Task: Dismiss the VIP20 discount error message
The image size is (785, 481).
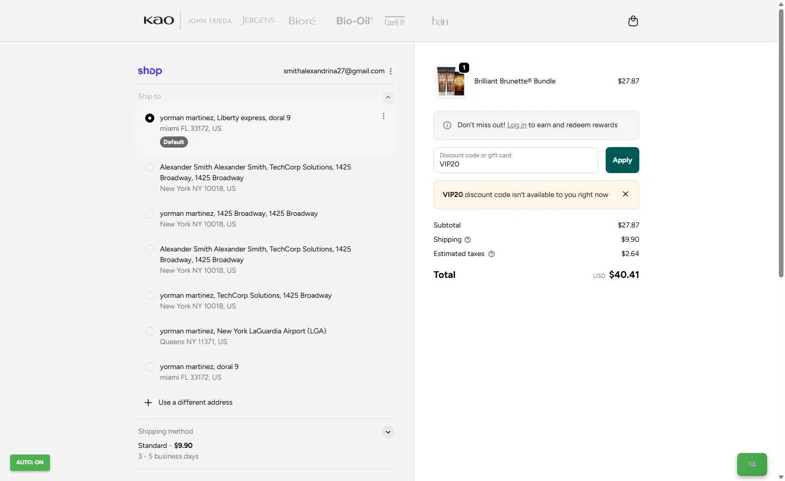Action: tap(626, 194)
